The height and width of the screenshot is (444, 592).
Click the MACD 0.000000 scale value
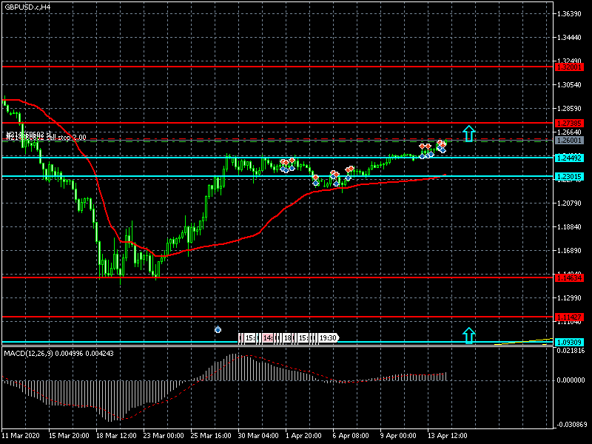pyautogui.click(x=571, y=380)
